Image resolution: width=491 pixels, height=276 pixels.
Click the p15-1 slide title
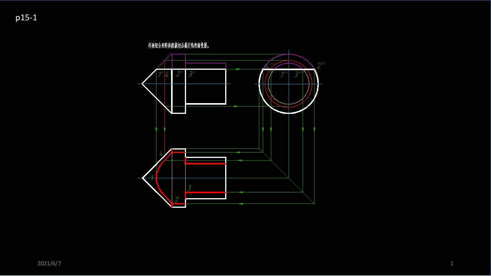click(x=26, y=18)
